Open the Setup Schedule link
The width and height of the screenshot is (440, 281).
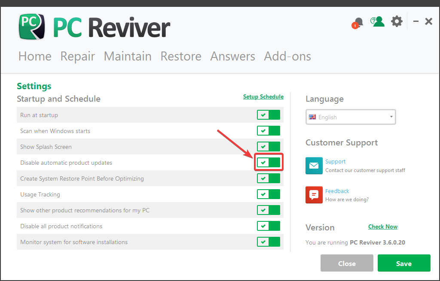tap(263, 97)
